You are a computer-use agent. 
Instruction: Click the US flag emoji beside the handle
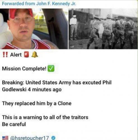5,138
